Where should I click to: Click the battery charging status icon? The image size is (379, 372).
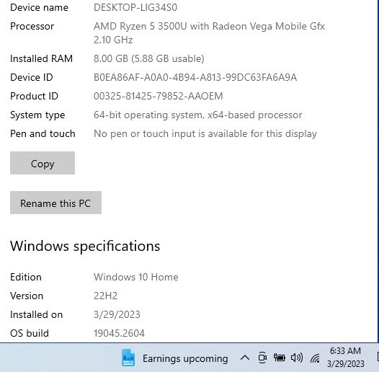279,358
